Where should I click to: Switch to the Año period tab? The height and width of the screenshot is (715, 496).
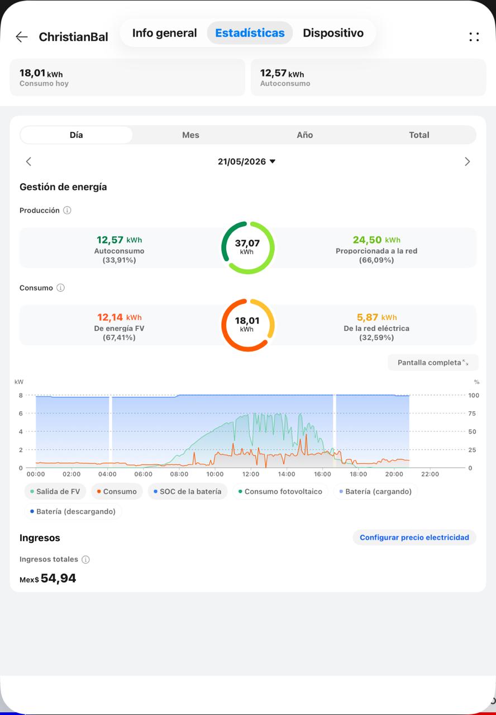pyautogui.click(x=305, y=135)
